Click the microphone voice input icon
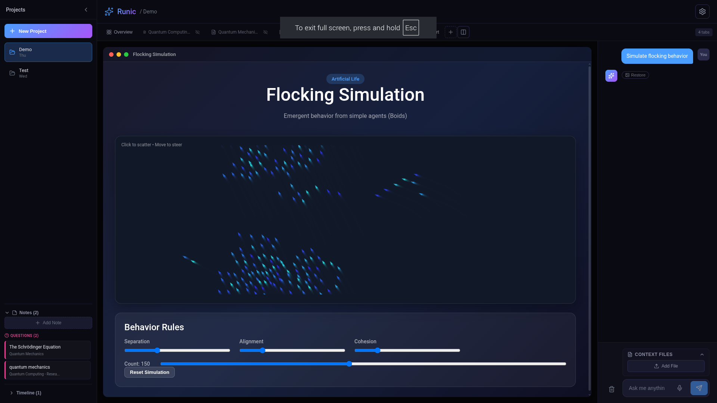Viewport: 717px width, 403px height. point(680,388)
